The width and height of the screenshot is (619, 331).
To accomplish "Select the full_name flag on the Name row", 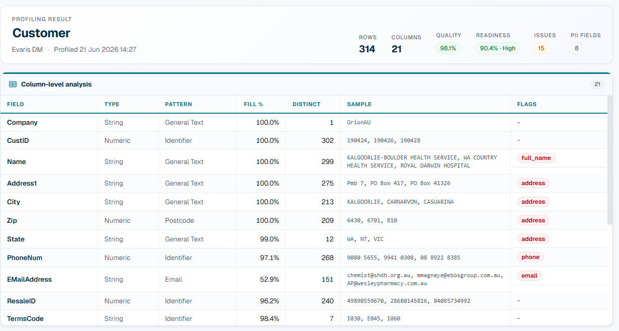I will point(536,158).
